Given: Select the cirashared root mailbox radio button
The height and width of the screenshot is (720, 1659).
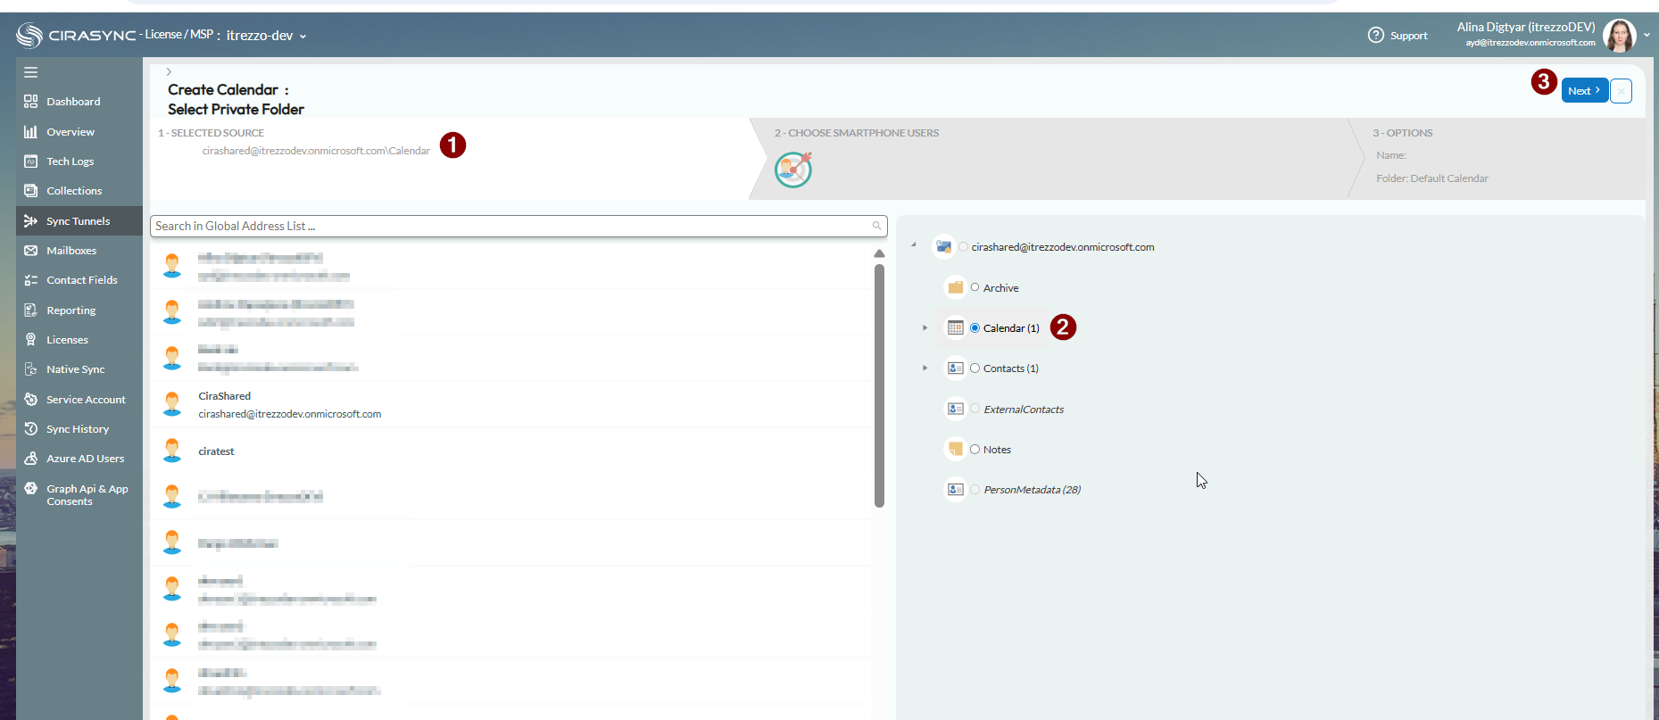Looking at the screenshot, I should pos(963,247).
